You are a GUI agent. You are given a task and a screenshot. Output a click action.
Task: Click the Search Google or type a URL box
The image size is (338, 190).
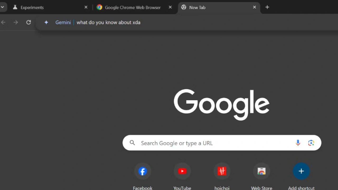coord(211,143)
